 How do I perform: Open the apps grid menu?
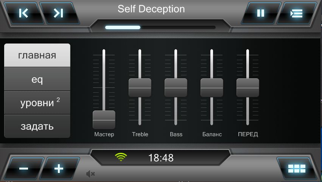coord(296,168)
